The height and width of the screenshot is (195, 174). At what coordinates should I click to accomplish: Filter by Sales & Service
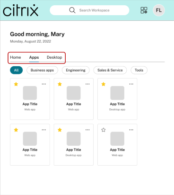110,70
